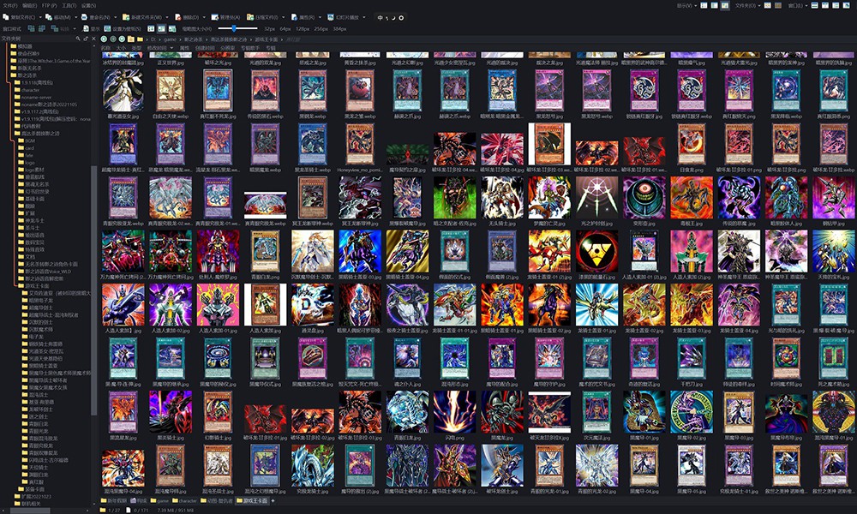The width and height of the screenshot is (857, 514).
Task: Click the search icon in folder tree header
Action: click(78, 39)
